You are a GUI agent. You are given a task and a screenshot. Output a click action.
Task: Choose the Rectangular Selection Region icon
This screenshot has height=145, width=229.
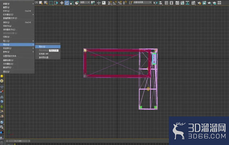[51, 3]
